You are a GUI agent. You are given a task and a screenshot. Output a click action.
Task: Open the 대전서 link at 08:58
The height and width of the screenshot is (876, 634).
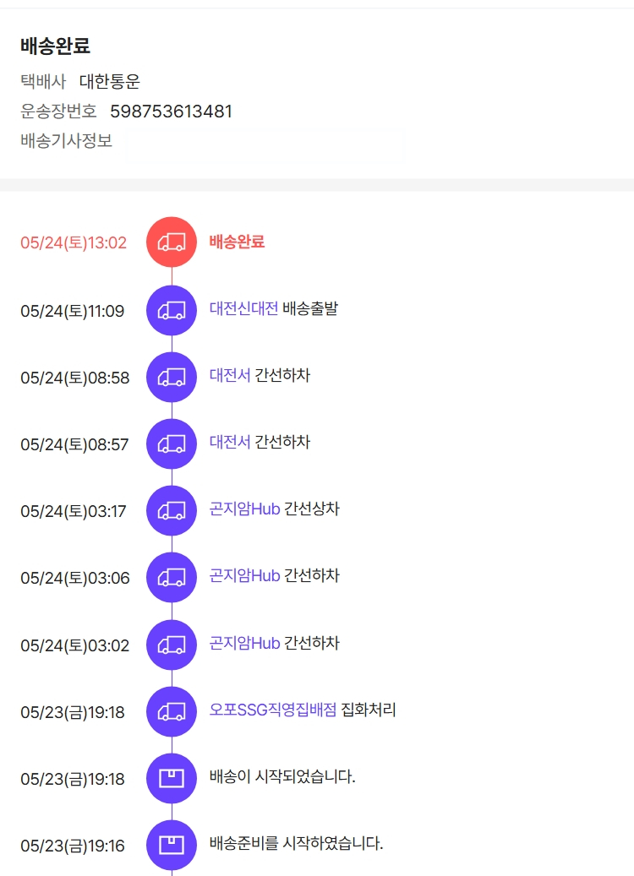pyautogui.click(x=230, y=375)
